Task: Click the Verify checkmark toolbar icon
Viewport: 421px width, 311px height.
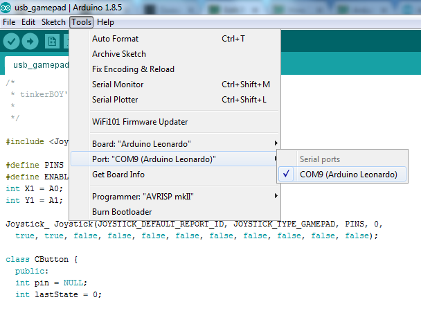Action: pyautogui.click(x=11, y=42)
